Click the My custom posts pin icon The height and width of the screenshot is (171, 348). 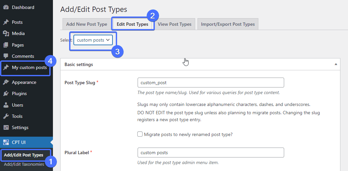(6, 68)
